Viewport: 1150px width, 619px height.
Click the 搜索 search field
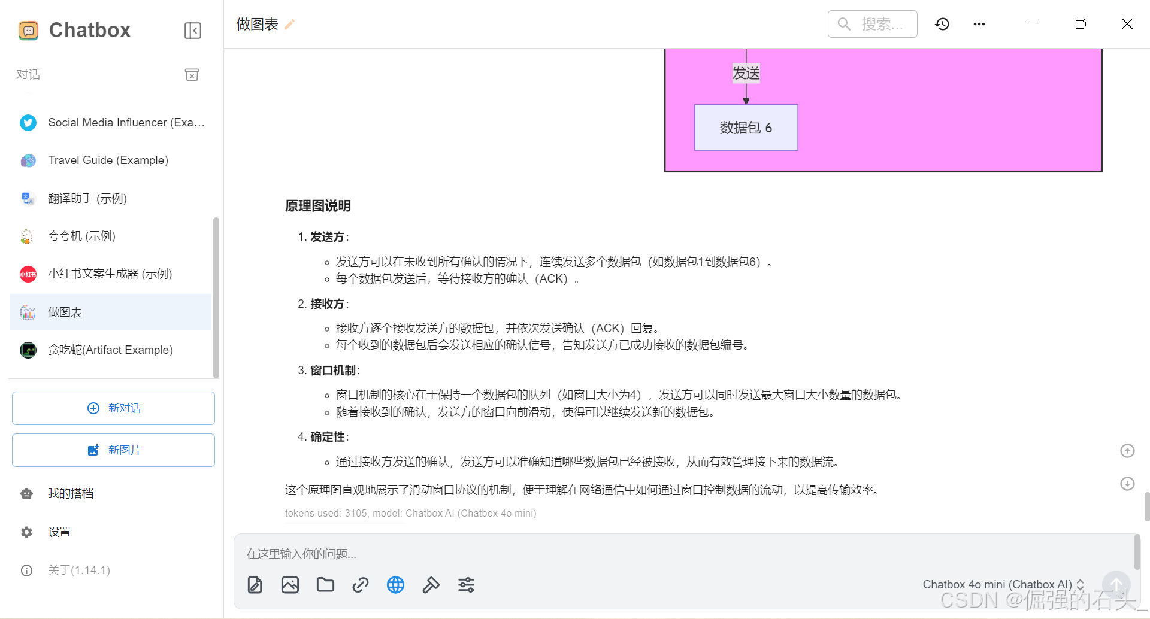click(x=872, y=24)
